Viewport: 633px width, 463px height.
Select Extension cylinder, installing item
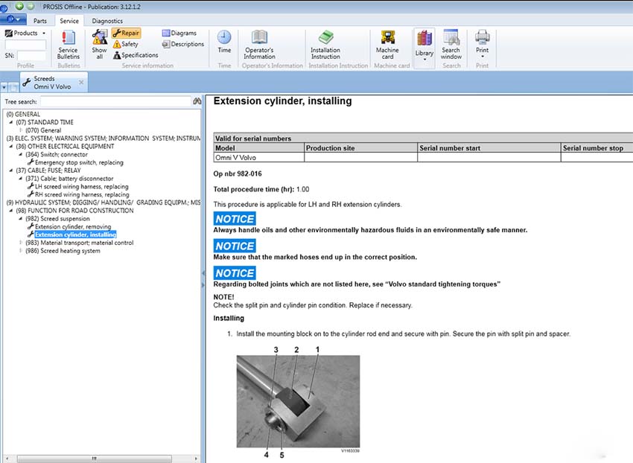coord(75,234)
